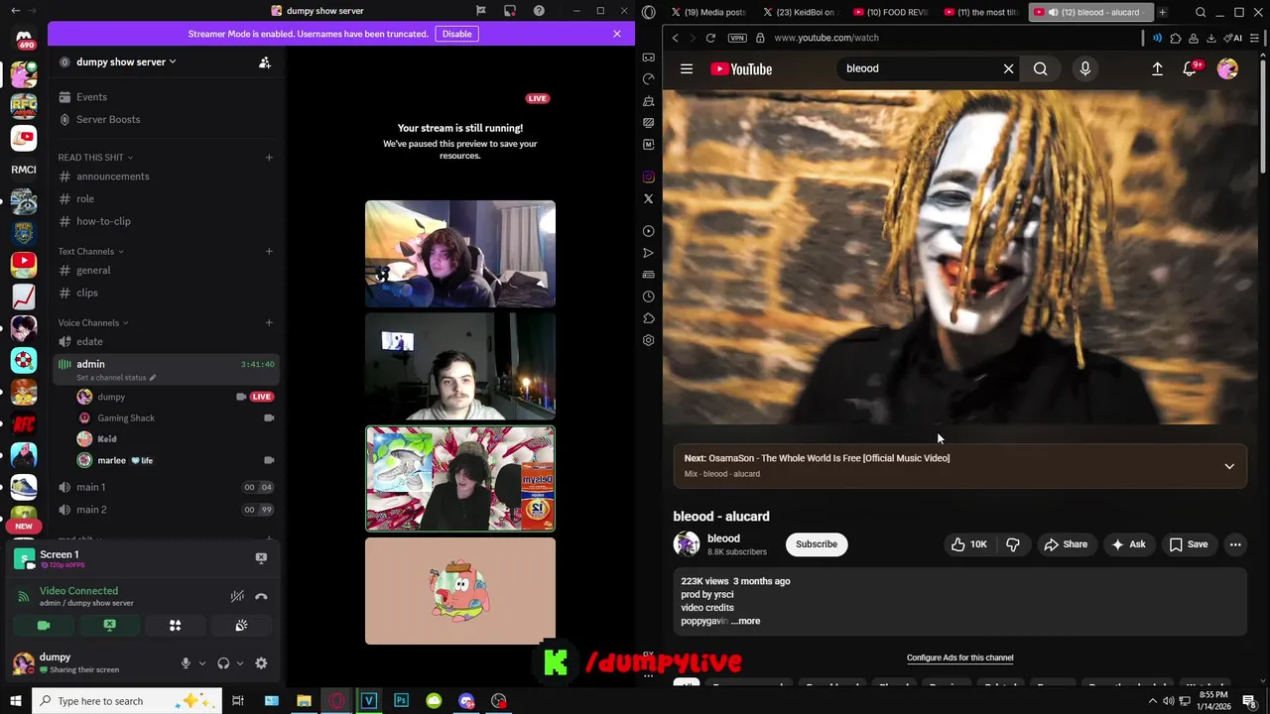Open headphone output options arrow
This screenshot has height=714, width=1270.
click(x=240, y=663)
